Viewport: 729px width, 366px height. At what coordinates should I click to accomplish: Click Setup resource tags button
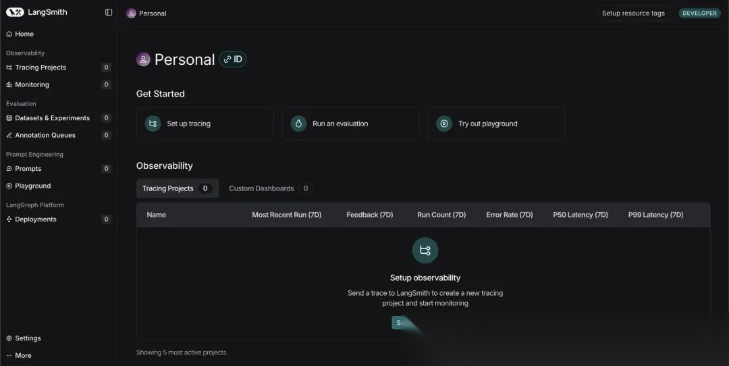click(x=633, y=13)
